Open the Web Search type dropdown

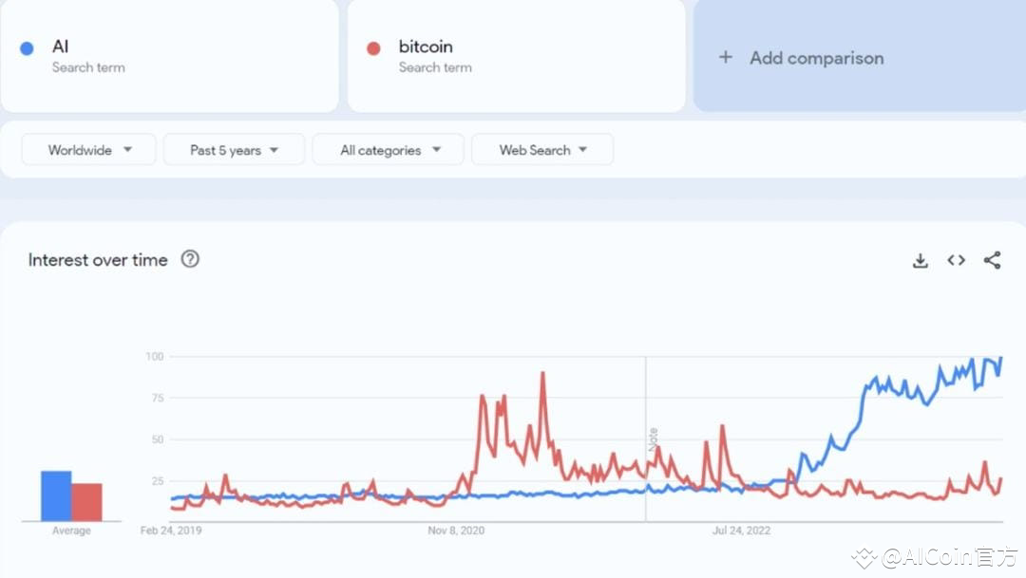point(542,150)
